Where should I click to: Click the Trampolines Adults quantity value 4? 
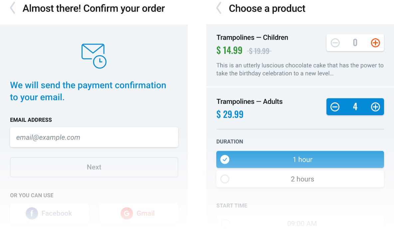point(355,107)
